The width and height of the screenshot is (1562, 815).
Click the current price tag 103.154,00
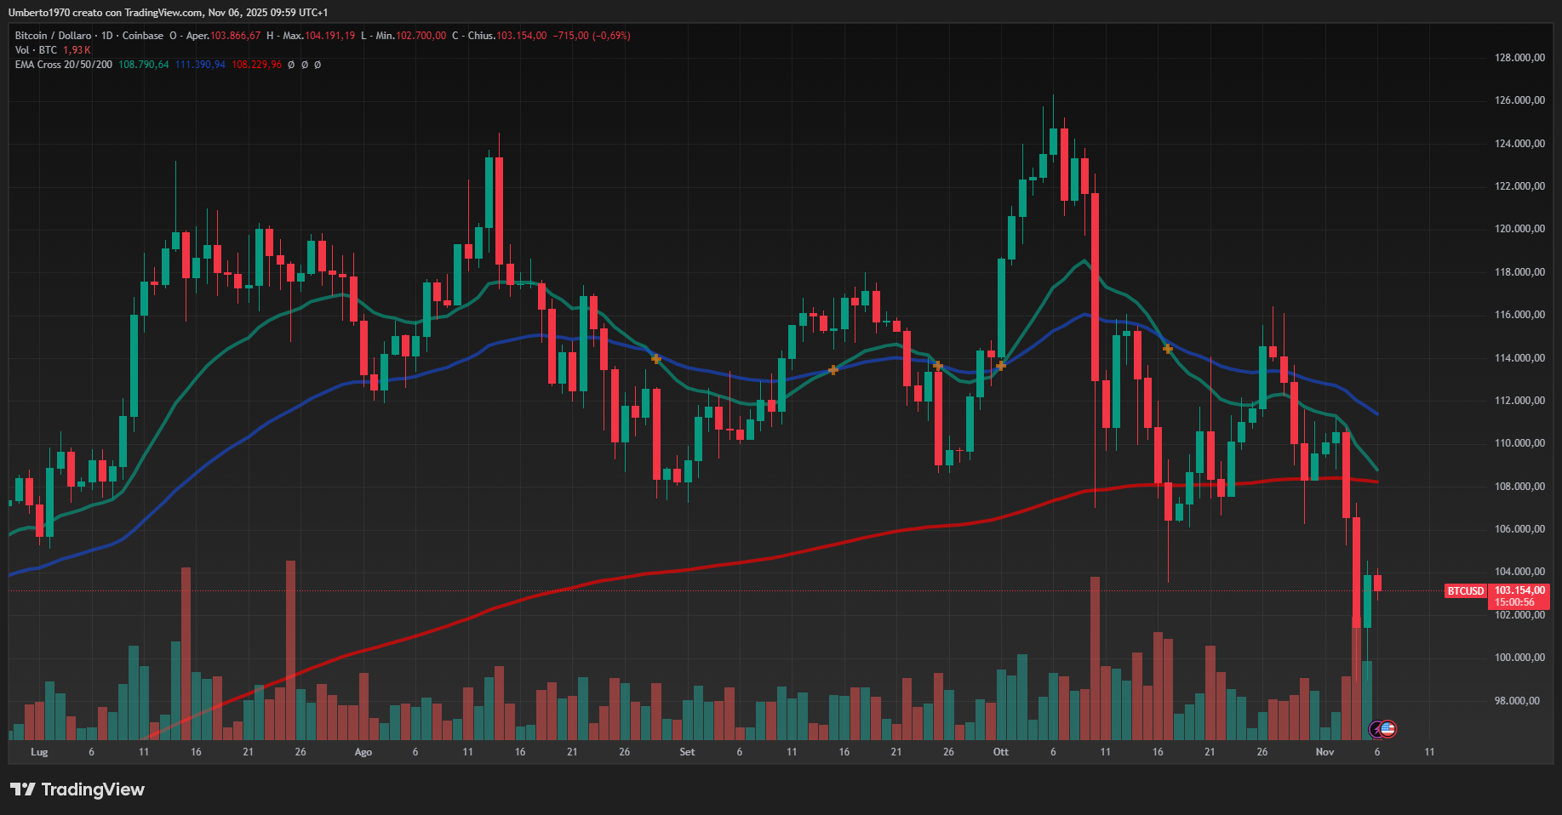pos(1519,590)
